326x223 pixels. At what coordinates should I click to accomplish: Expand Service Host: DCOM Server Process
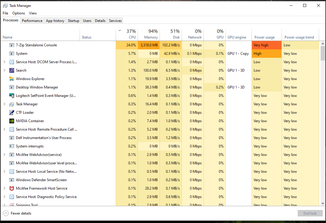coord(4,62)
